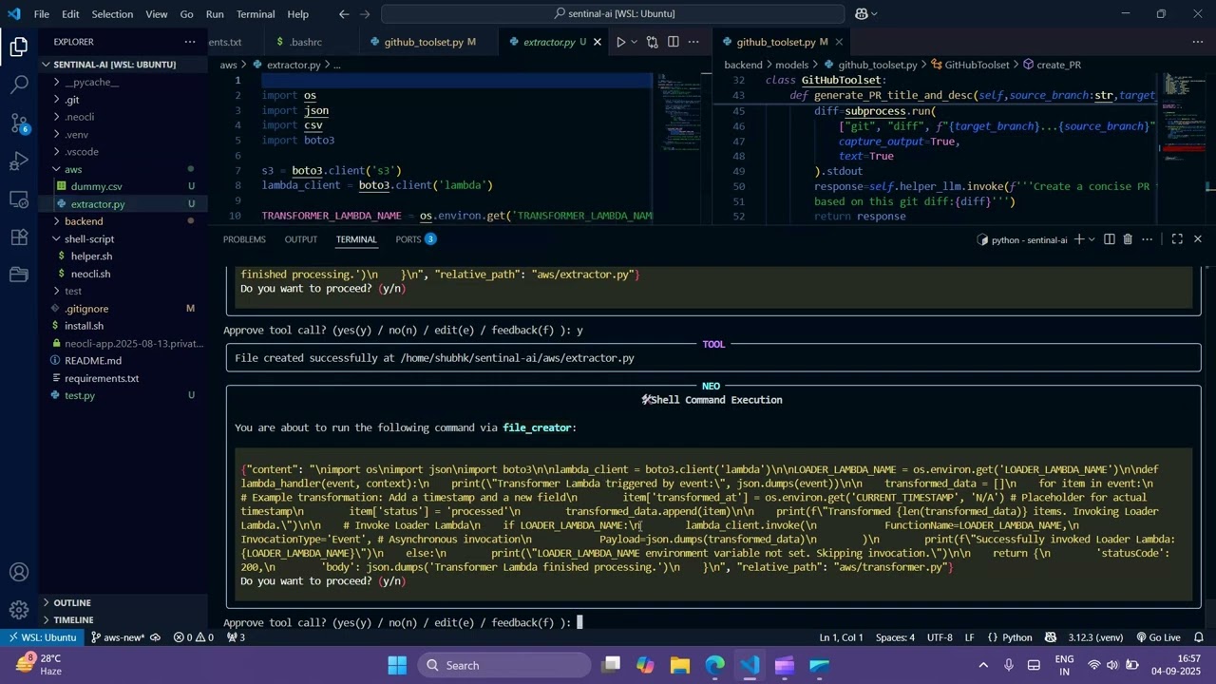The height and width of the screenshot is (684, 1216).
Task: Switch to the PROBLEMS tab
Action: [244, 239]
